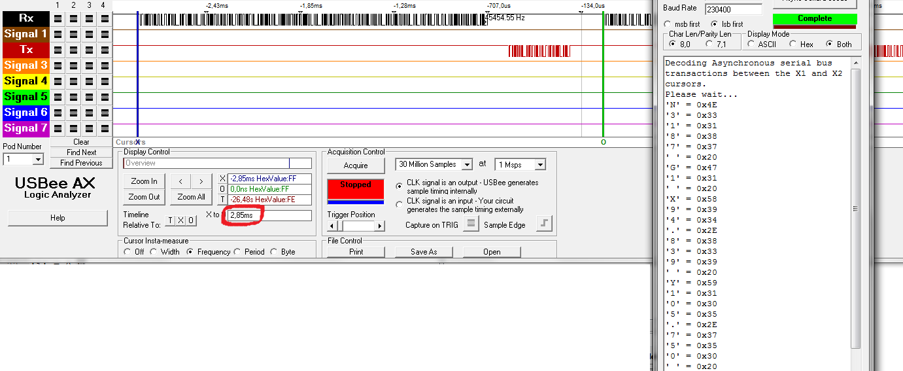The height and width of the screenshot is (371, 903).
Task: Open the Pod Number dropdown
Action: 38,160
